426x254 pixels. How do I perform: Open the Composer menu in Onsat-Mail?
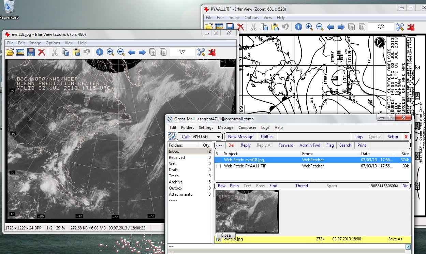[247, 128]
